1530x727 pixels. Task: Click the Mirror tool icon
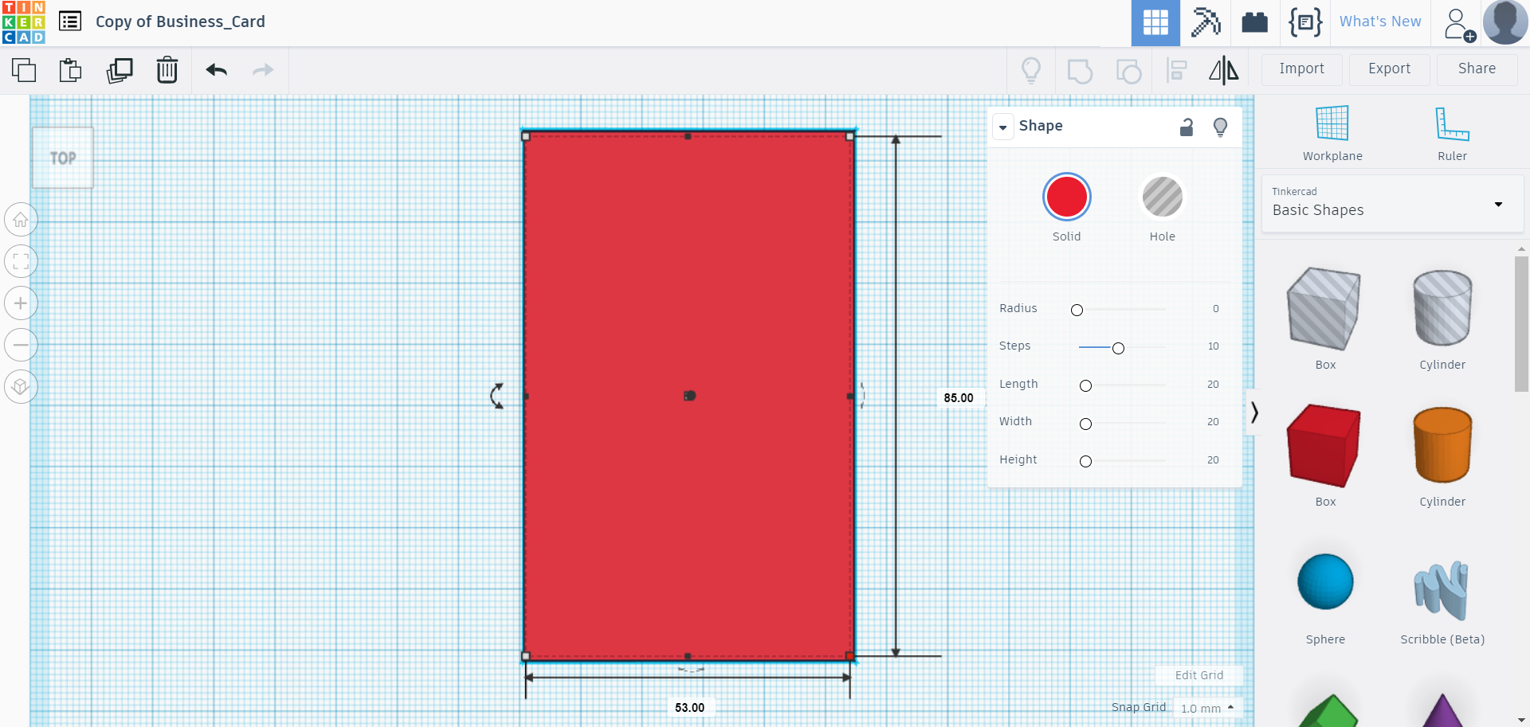1224,70
